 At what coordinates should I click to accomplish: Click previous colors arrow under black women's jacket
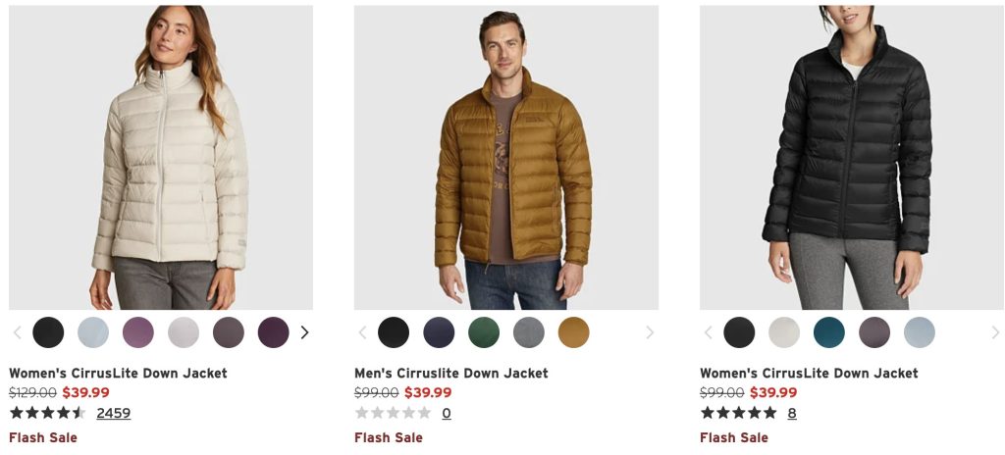(x=709, y=332)
